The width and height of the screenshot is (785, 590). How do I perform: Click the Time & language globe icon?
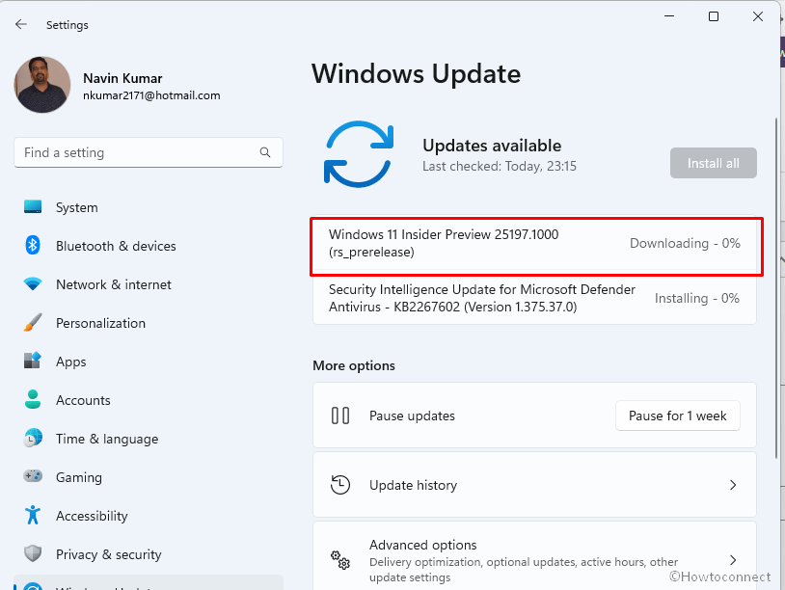(33, 438)
